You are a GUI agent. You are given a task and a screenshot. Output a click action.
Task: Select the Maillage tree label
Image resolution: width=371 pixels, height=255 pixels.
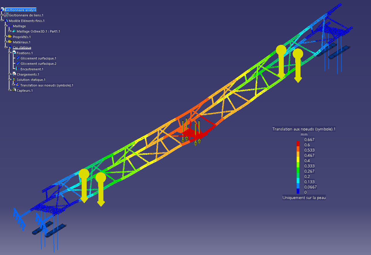click(x=19, y=26)
